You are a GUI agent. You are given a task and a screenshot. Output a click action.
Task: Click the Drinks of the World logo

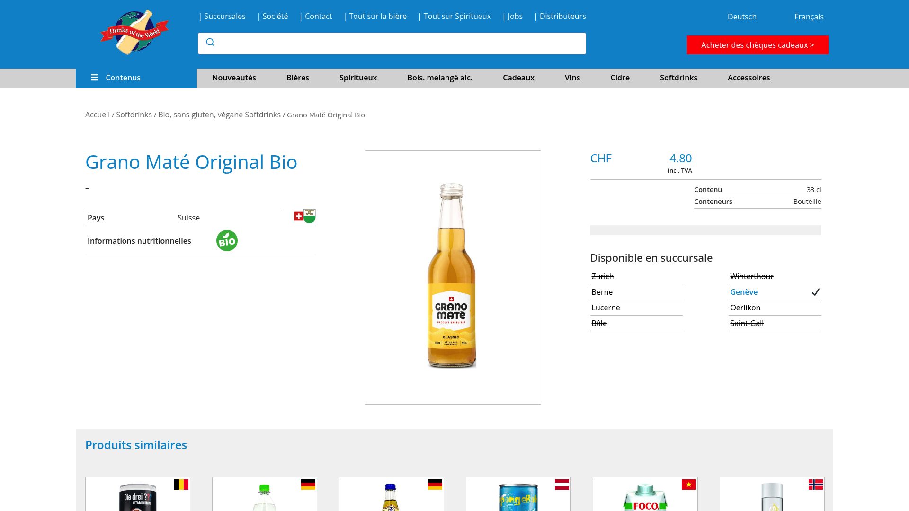point(135,32)
